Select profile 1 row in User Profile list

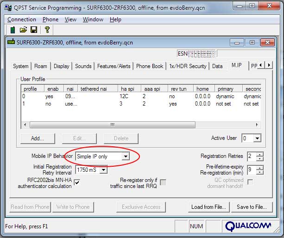141,104
